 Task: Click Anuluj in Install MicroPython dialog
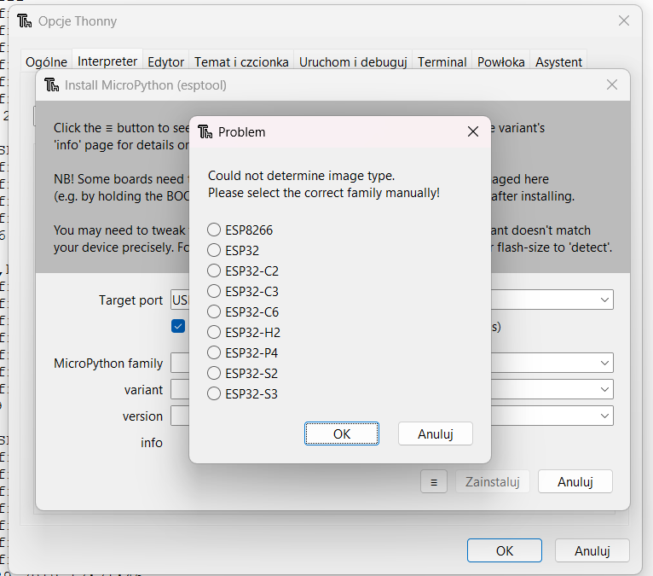[575, 482]
